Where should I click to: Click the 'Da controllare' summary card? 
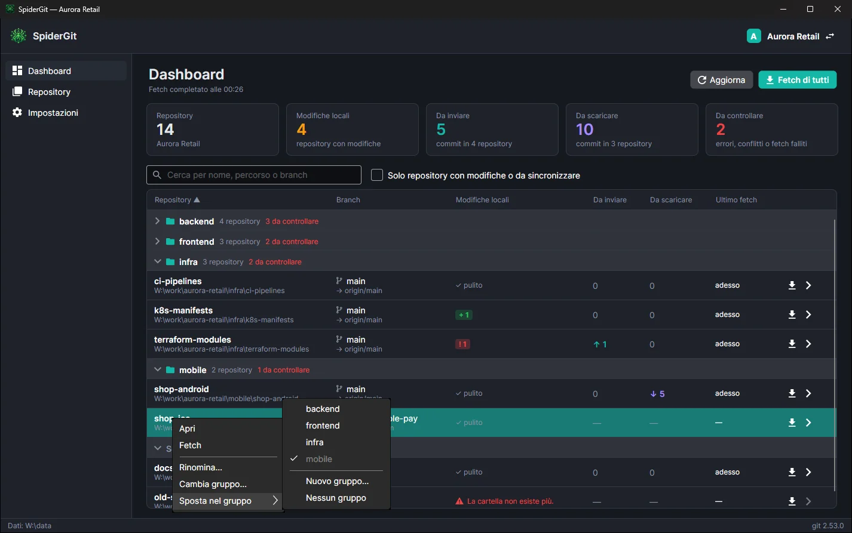tap(771, 130)
